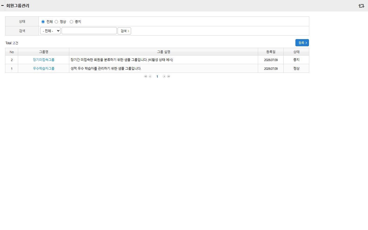Click the 정상 status cell of 우수학습자그룹

[x=296, y=68]
